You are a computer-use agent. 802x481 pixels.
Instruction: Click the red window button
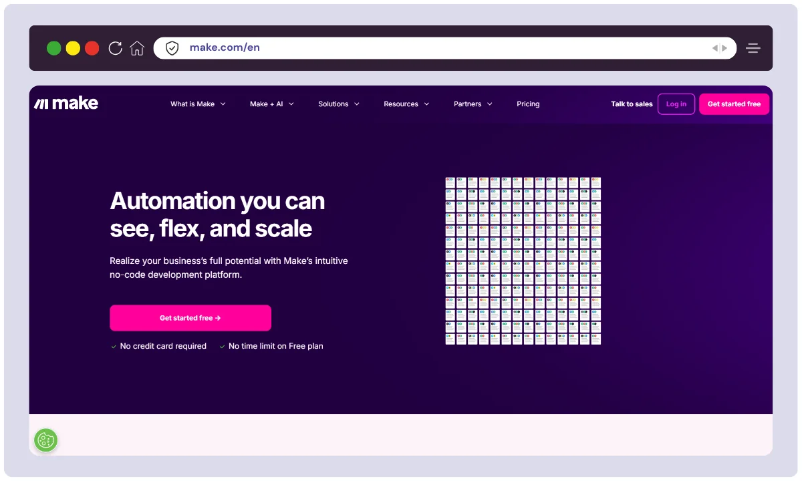pos(92,48)
